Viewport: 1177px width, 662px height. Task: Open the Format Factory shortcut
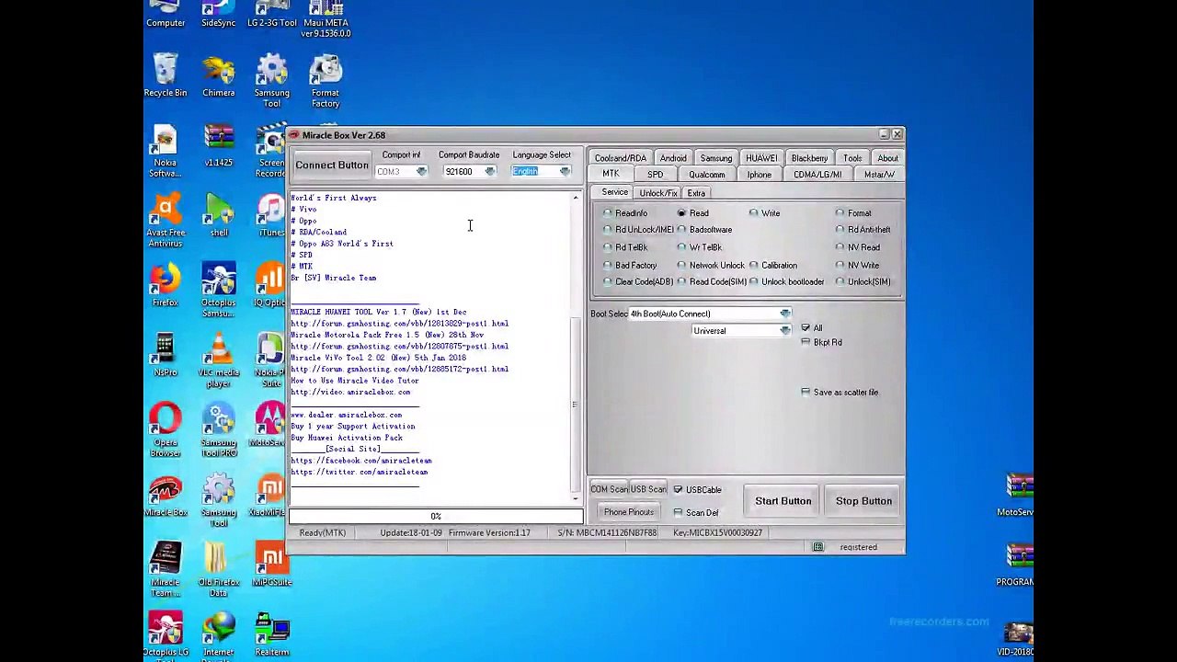(326, 81)
